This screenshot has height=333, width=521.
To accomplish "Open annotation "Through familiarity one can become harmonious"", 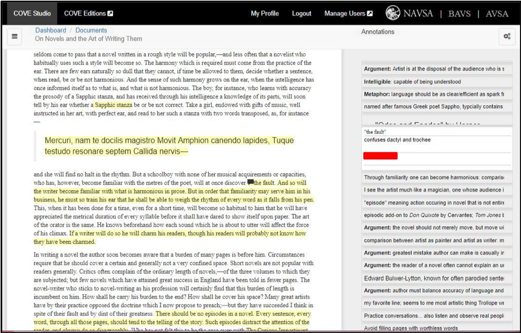I will [x=437, y=177].
